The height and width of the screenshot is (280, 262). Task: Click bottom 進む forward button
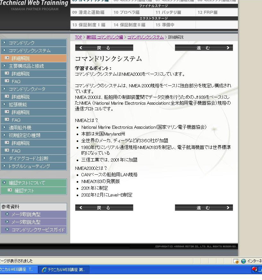tap(204, 207)
